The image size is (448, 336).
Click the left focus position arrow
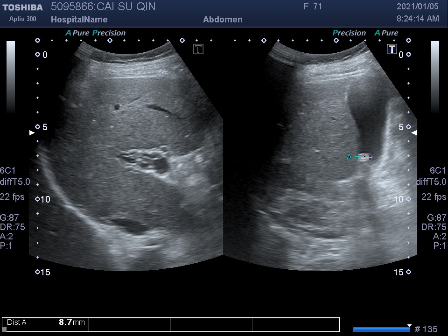[32, 133]
